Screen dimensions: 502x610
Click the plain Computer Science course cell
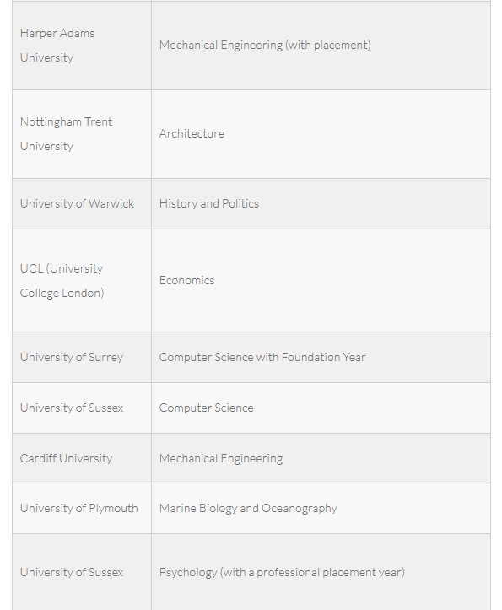(x=321, y=408)
